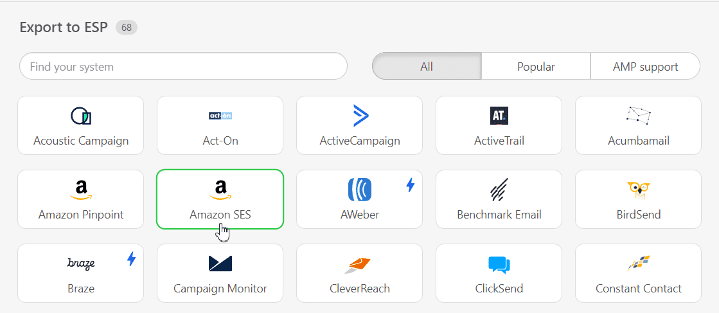
Task: Click the Braze lightning bolt AMP icon
Action: (132, 259)
